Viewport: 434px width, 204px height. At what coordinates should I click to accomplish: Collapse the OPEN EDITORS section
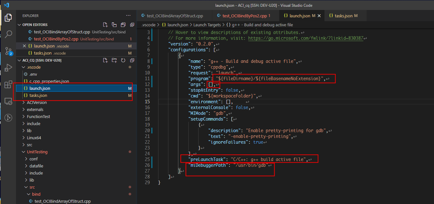click(19, 25)
